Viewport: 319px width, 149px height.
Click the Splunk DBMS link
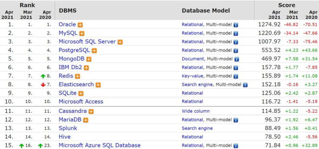point(68,128)
